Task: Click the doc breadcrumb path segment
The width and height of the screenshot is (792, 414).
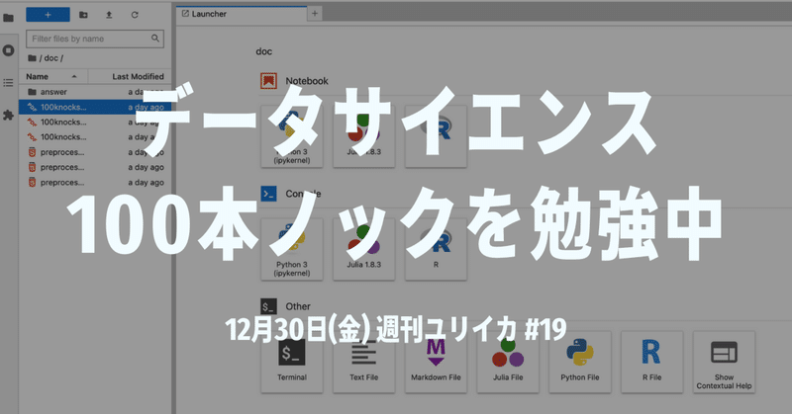Action: [x=51, y=58]
